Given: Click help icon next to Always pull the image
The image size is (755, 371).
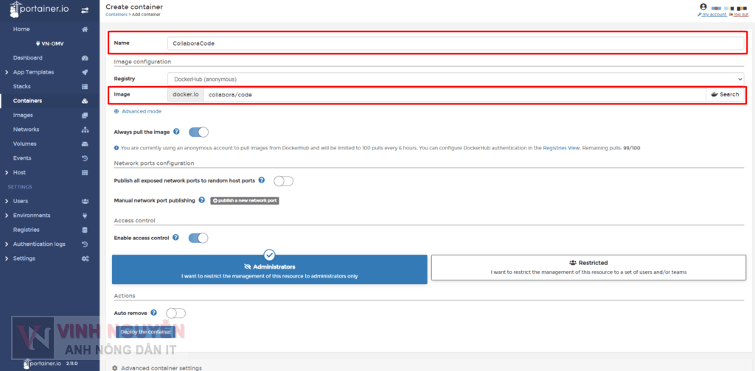Looking at the screenshot, I should (176, 131).
